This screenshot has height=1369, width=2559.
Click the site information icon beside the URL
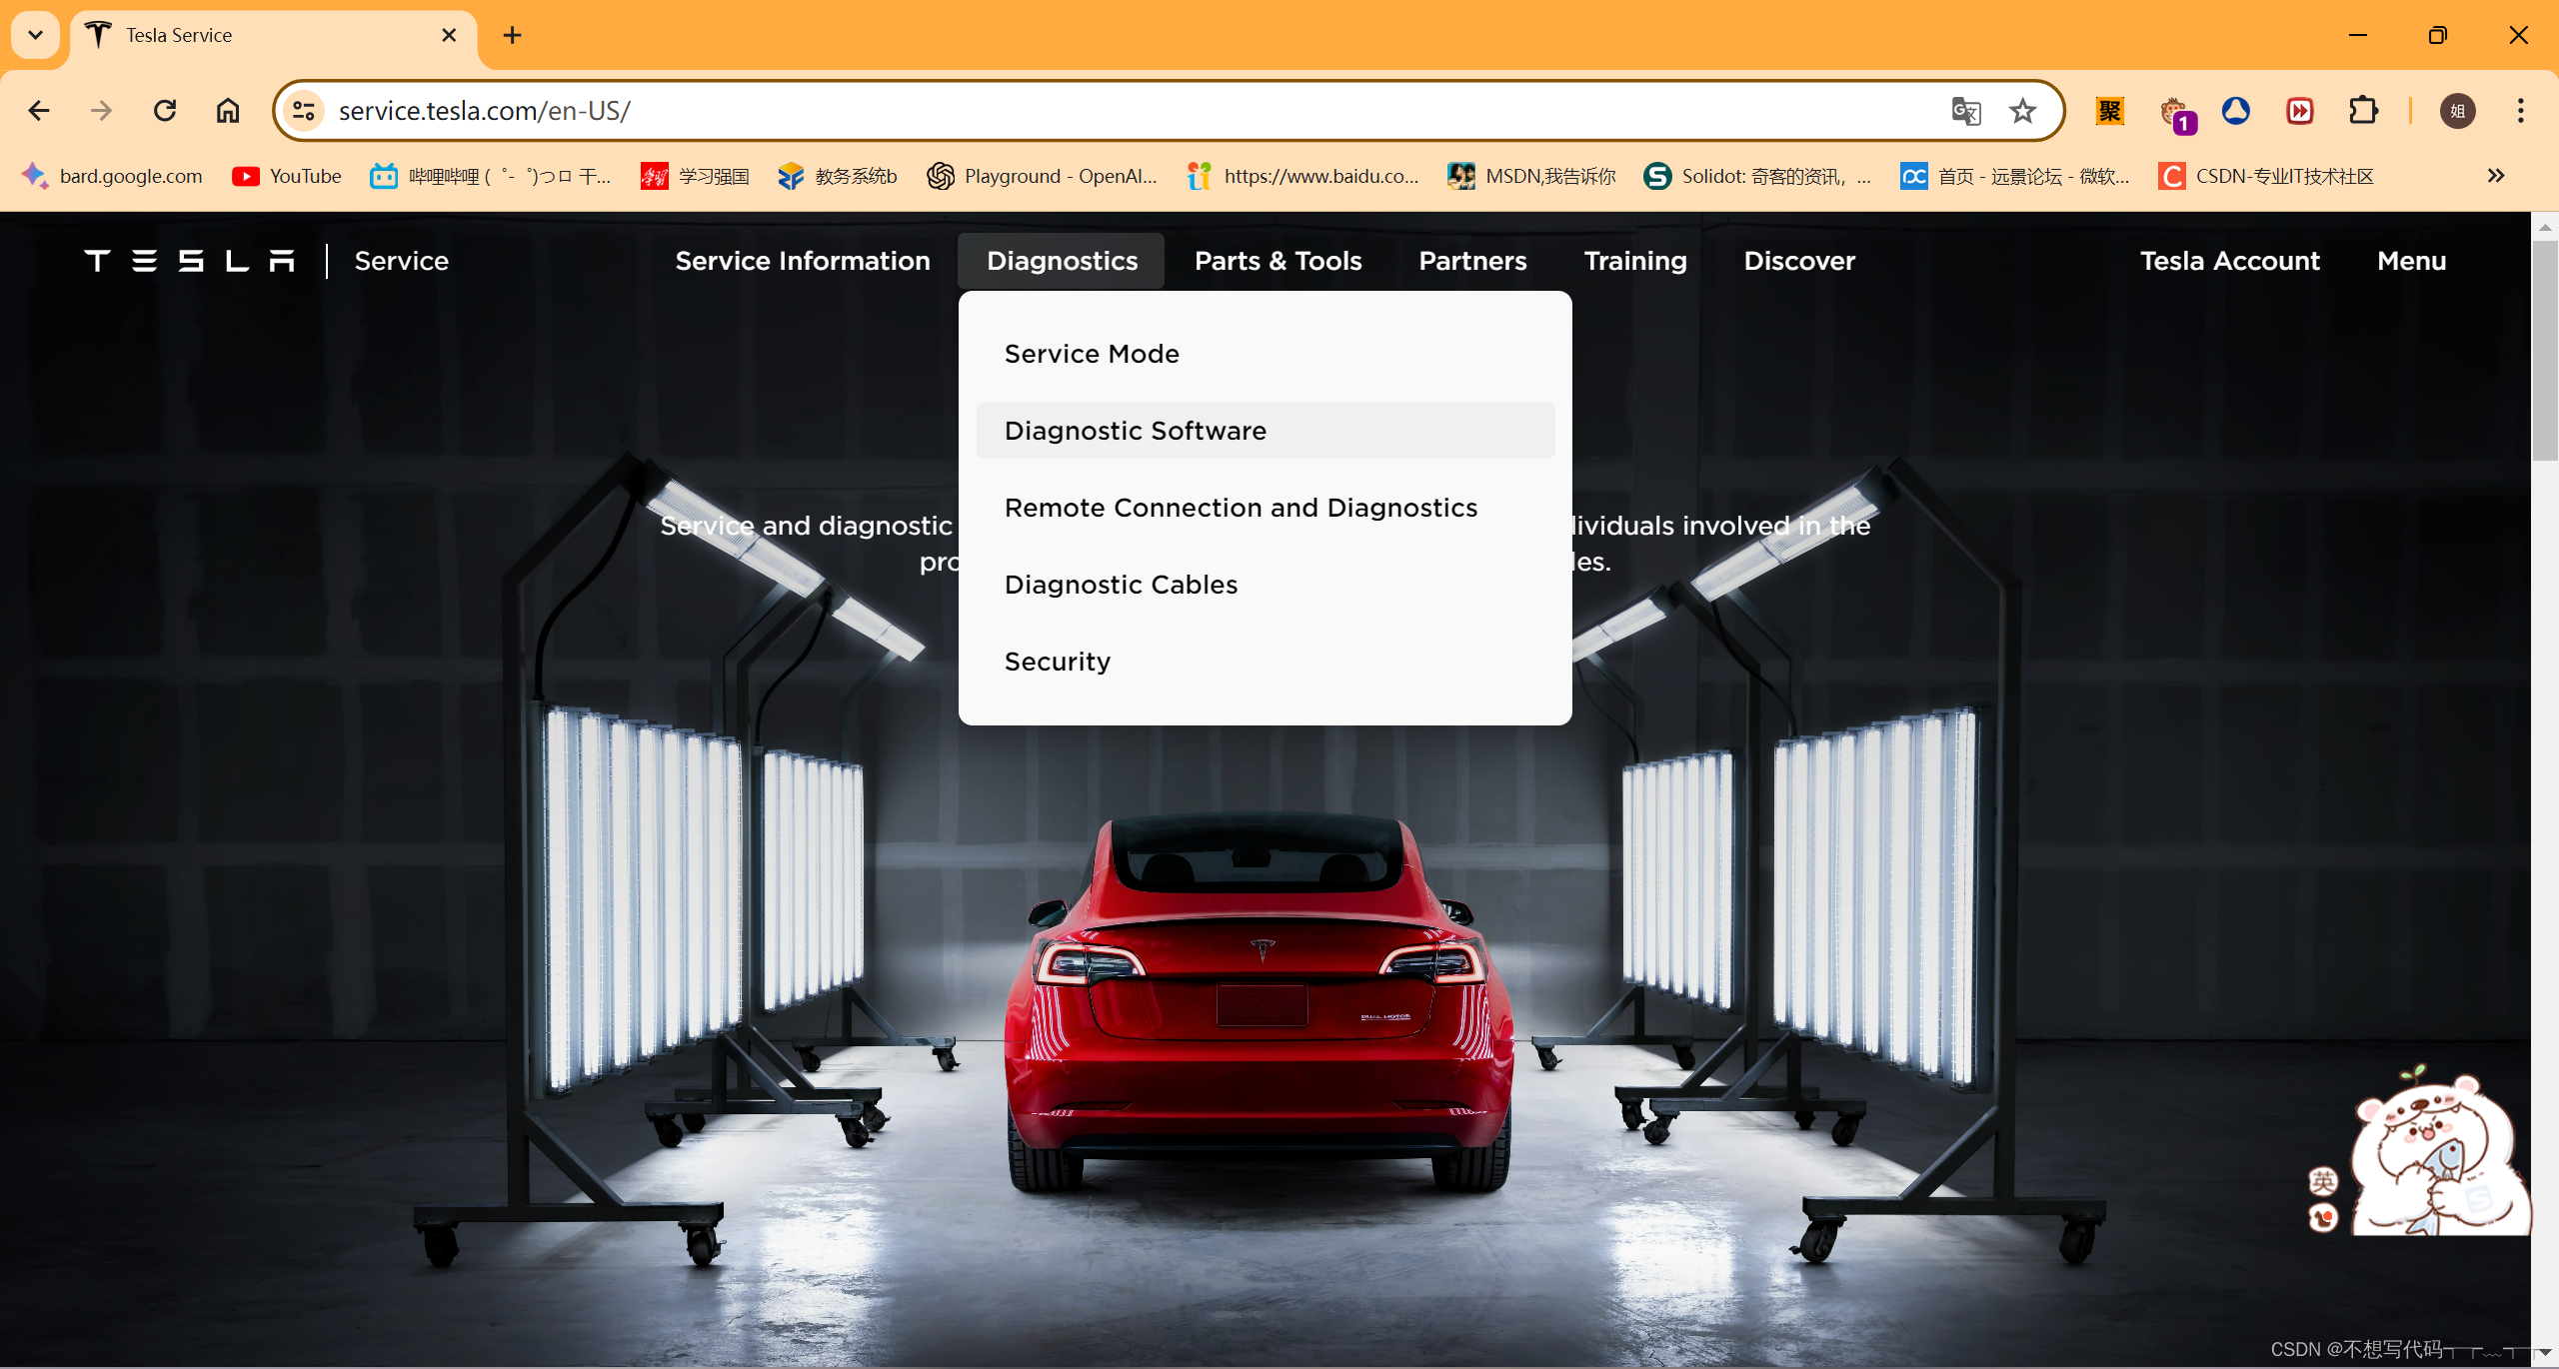(304, 111)
